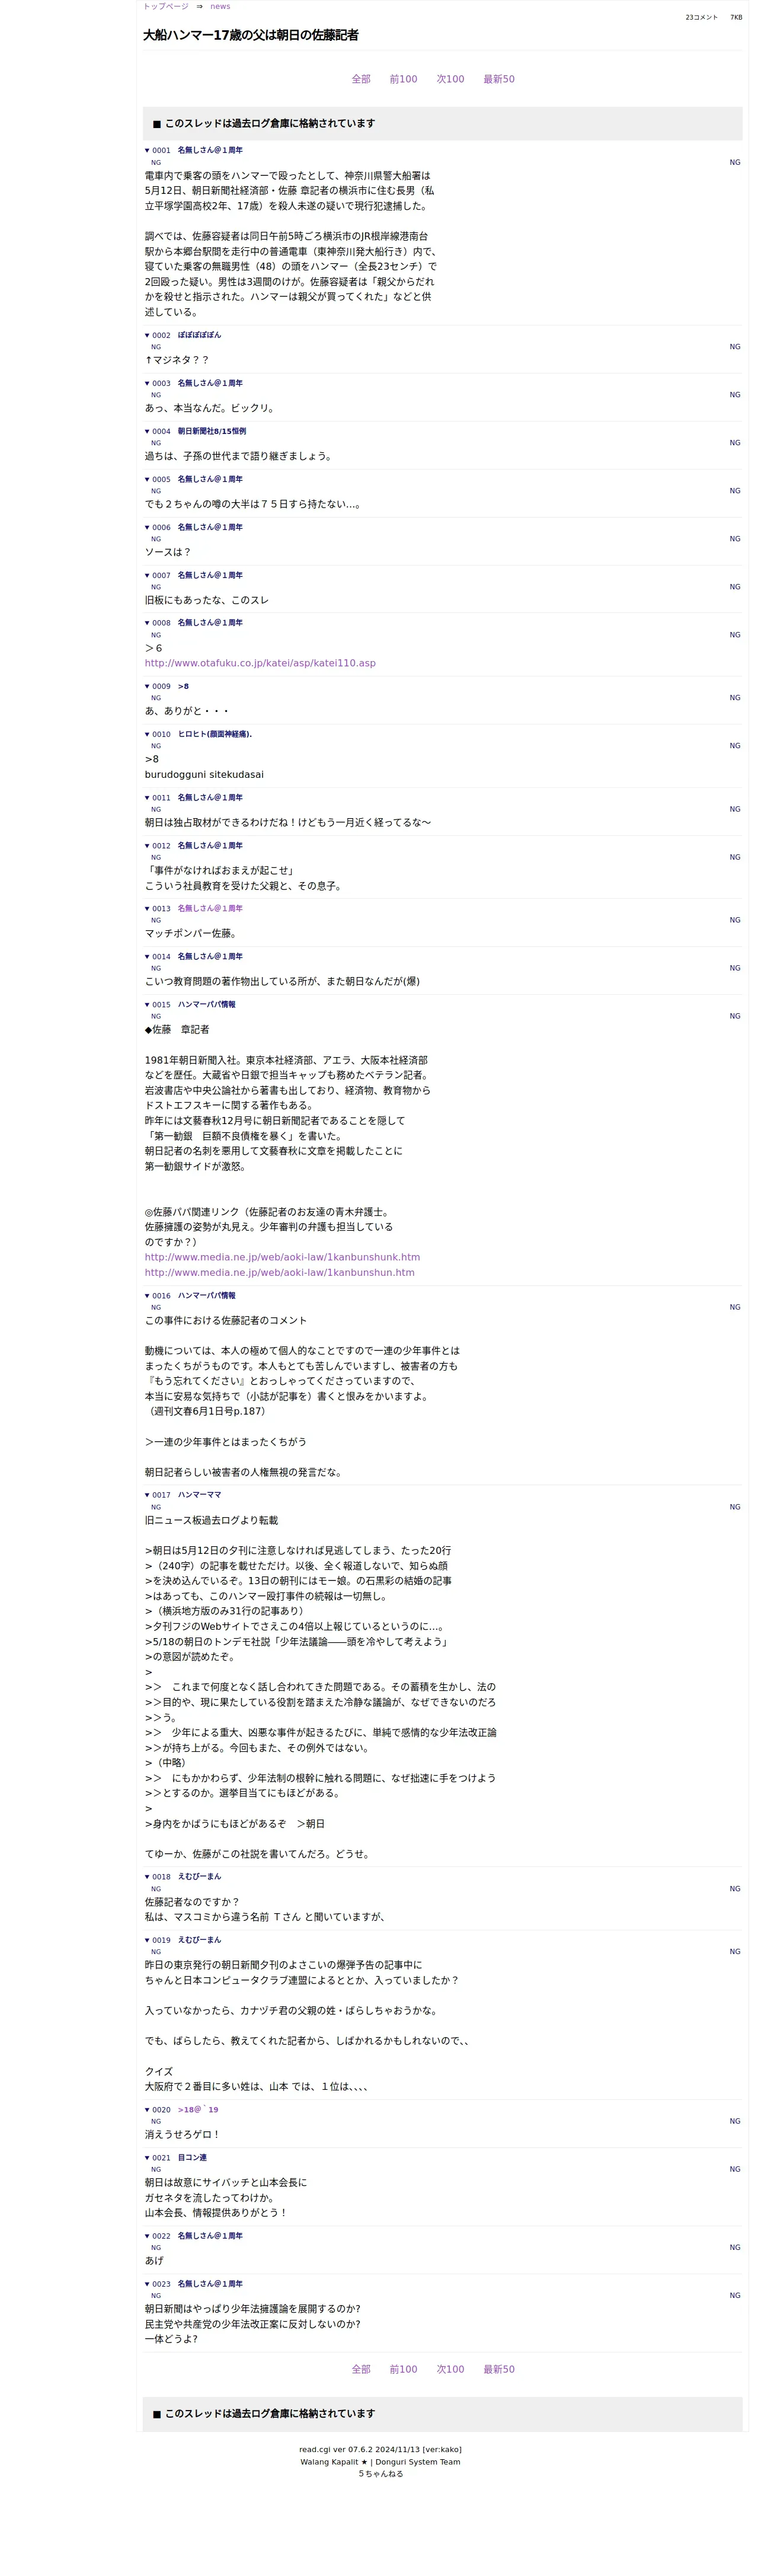Click the archive notice above post 0001
Image resolution: width=761 pixels, height=2576 pixels.
point(442,123)
